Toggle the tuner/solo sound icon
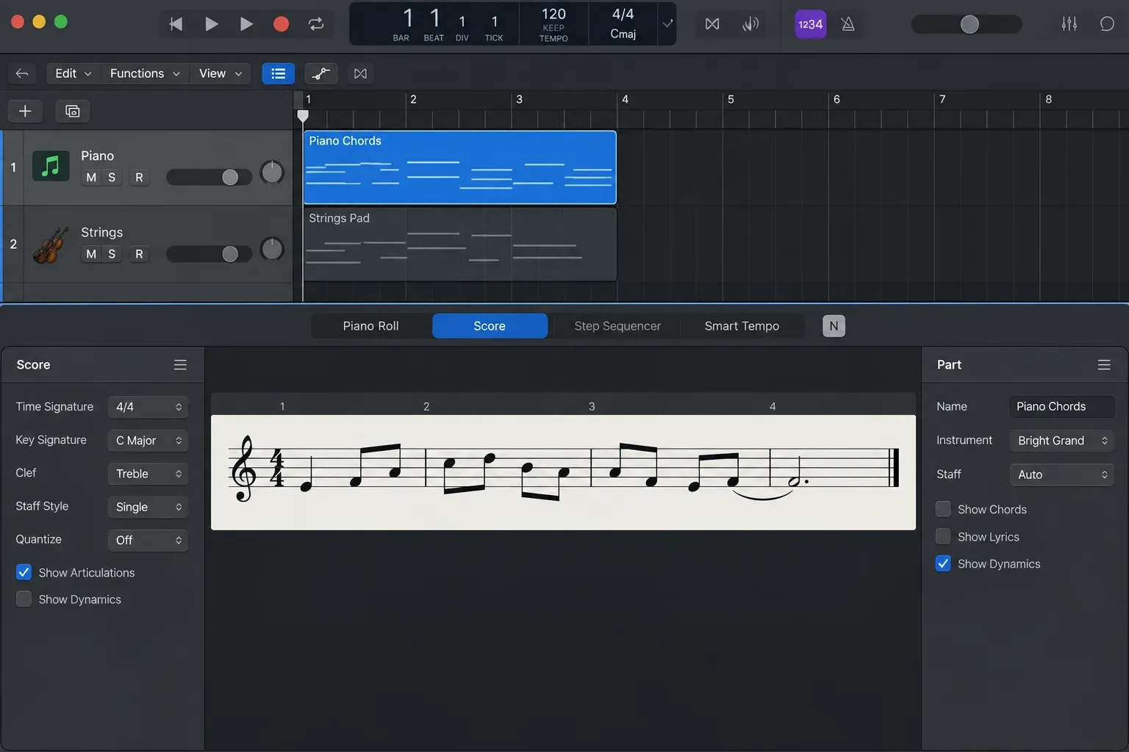Screen dimensions: 1129x752 click(x=750, y=24)
